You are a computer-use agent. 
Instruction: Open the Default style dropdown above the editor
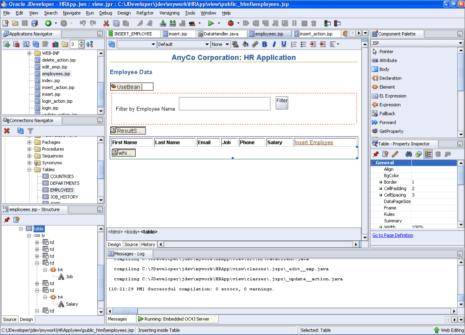[184, 44]
